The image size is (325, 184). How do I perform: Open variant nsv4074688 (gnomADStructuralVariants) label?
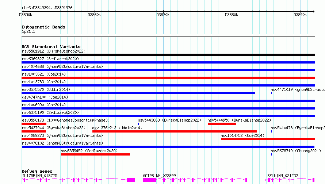pos(62,66)
